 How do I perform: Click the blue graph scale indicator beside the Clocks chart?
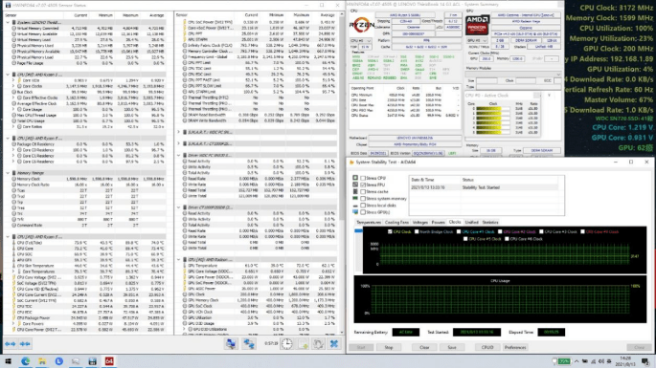click(358, 230)
